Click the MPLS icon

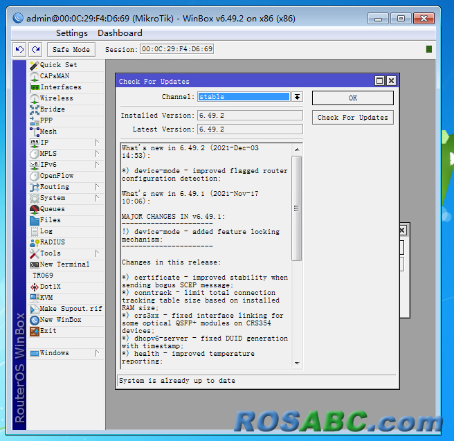34,154
